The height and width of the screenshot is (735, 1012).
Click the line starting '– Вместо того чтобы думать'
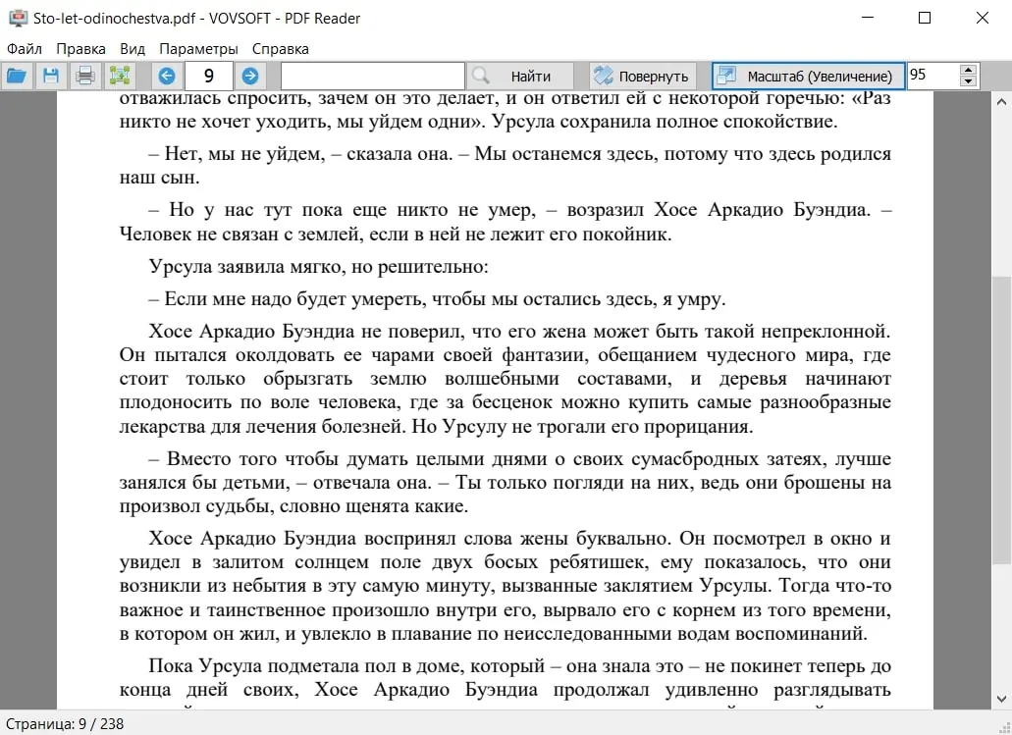(519, 459)
